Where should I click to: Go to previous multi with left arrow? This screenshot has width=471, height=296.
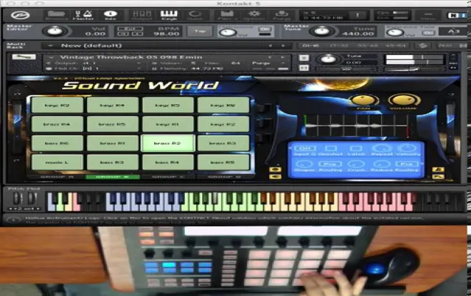[270, 46]
